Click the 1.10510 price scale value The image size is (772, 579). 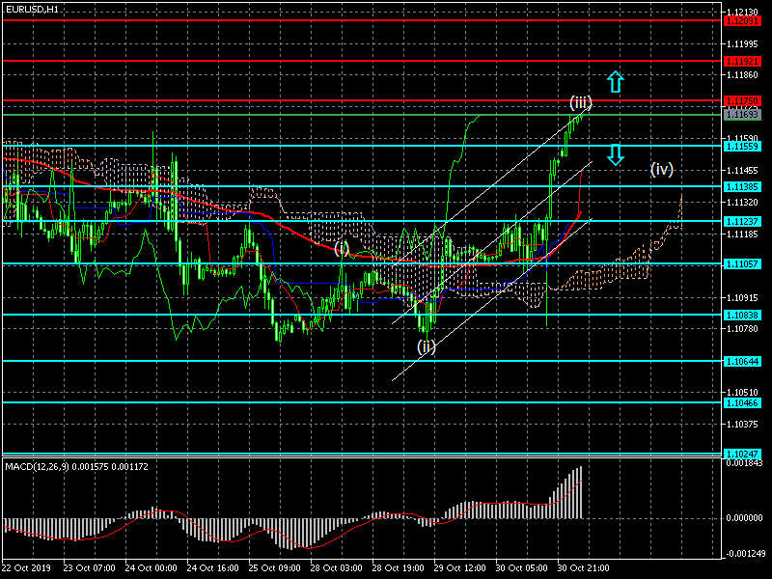tap(742, 393)
